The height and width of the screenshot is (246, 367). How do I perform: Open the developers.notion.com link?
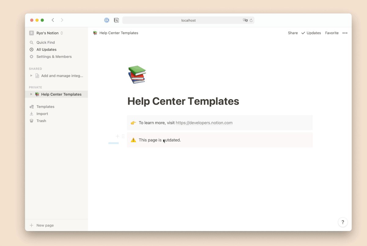204,123
